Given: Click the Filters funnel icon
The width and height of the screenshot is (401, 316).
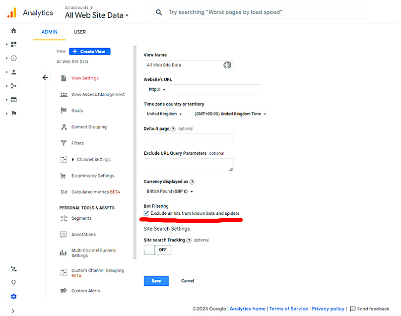Looking at the screenshot, I should [64, 143].
